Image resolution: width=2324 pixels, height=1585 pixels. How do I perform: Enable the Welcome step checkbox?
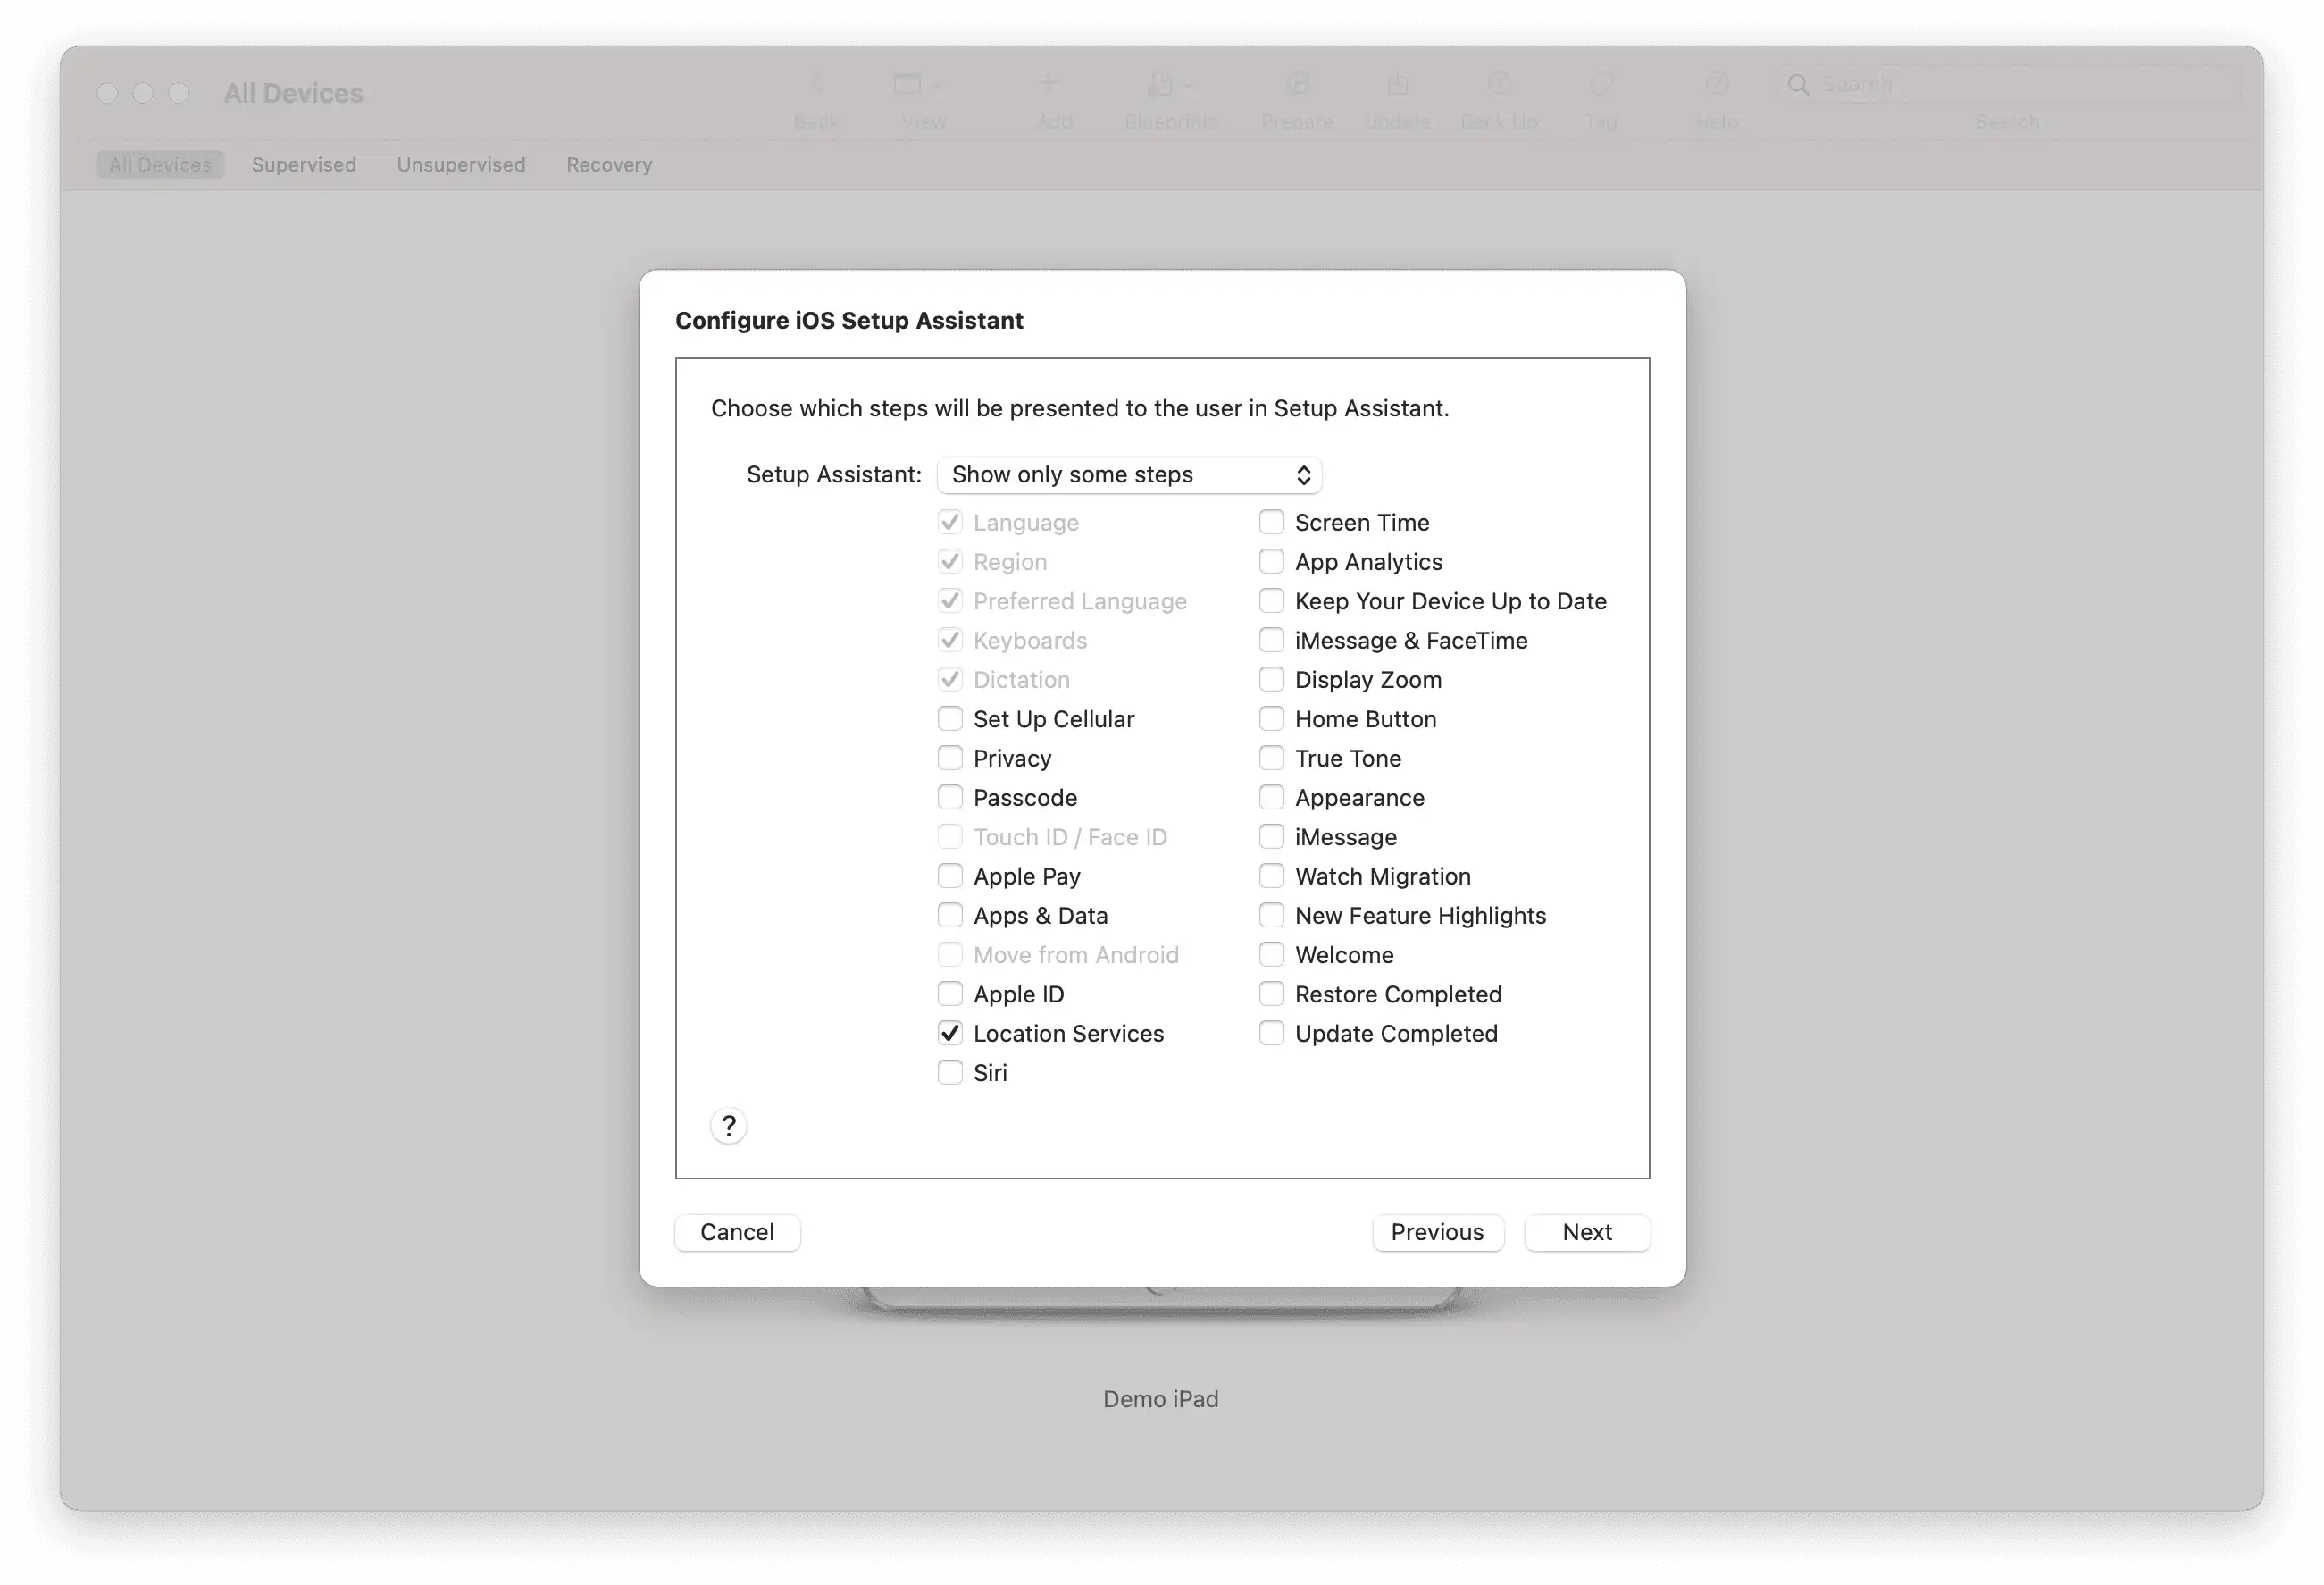coord(1271,954)
